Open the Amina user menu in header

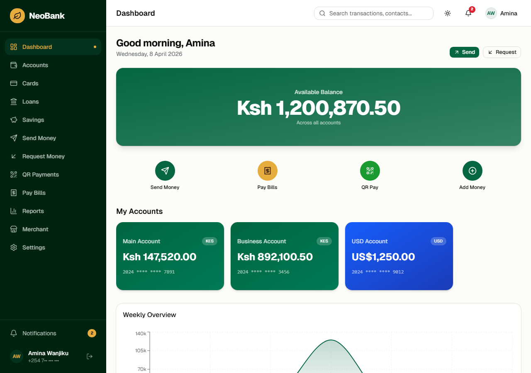[x=502, y=13]
